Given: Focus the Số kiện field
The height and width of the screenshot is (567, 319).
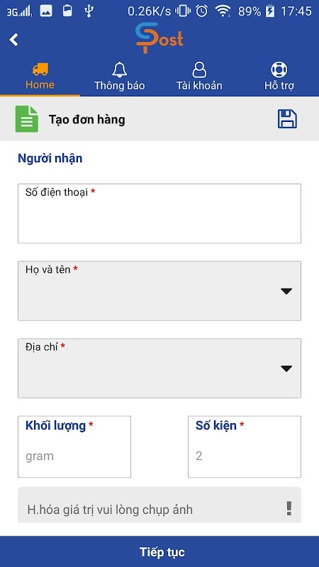Looking at the screenshot, I should 245,447.
